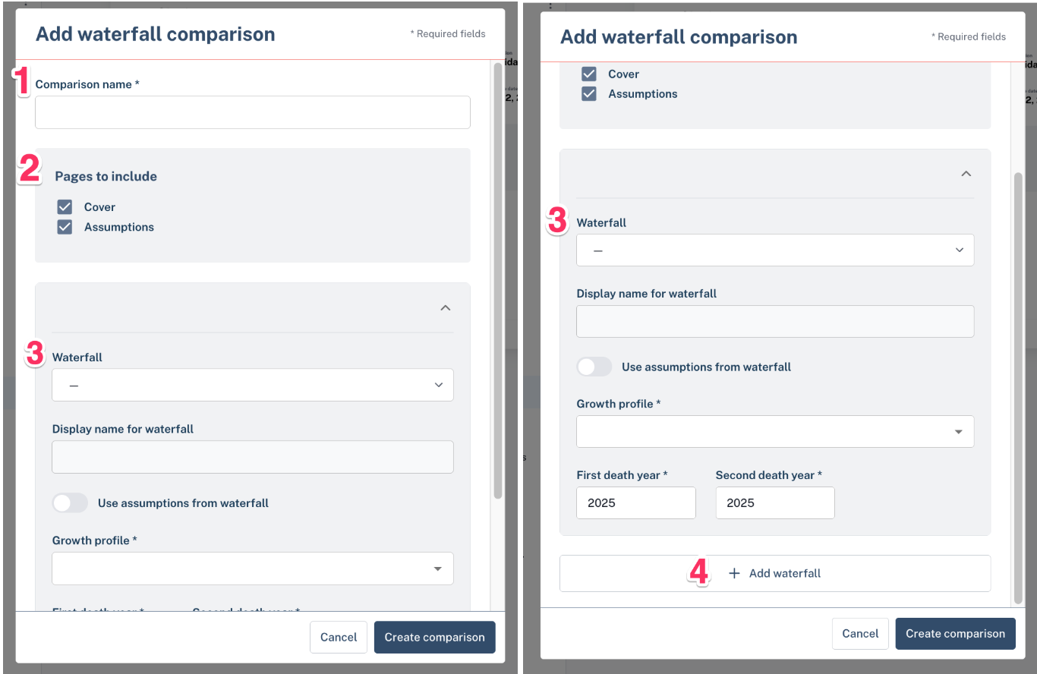Uncheck Assumptions checkbox in left dialog

[65, 227]
